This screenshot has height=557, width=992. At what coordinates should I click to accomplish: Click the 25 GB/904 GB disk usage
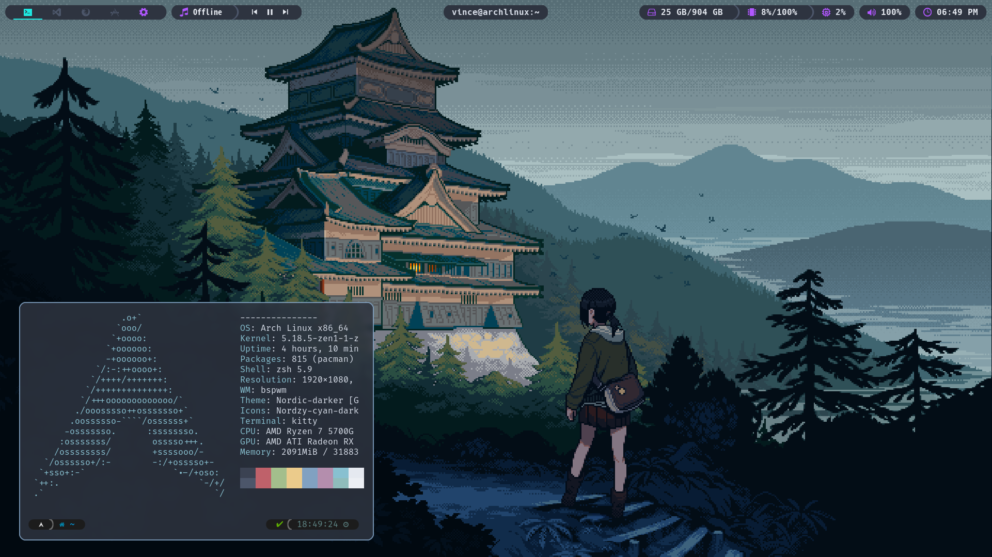click(x=692, y=12)
